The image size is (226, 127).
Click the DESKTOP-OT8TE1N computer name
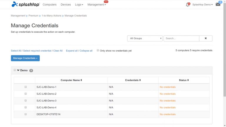tap(49, 114)
